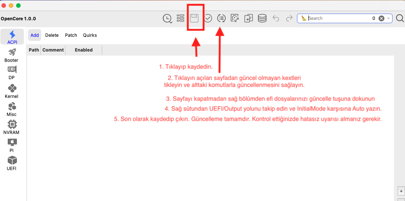Open the Kernel sidebar section

point(12,91)
